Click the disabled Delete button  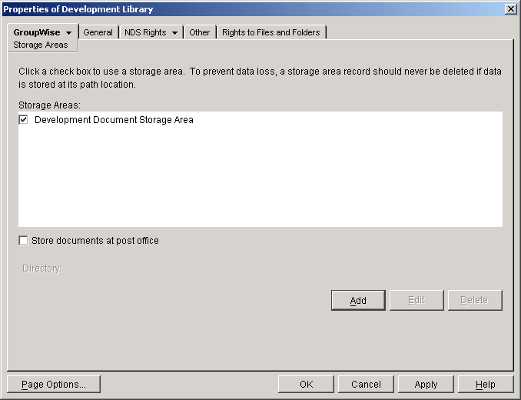click(475, 300)
